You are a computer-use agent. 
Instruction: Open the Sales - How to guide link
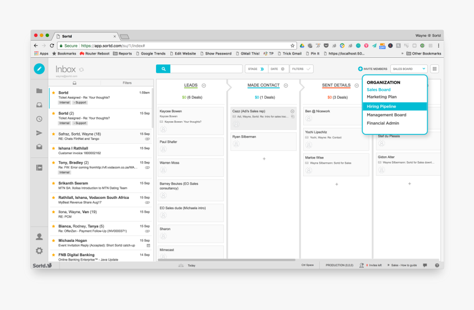point(402,265)
